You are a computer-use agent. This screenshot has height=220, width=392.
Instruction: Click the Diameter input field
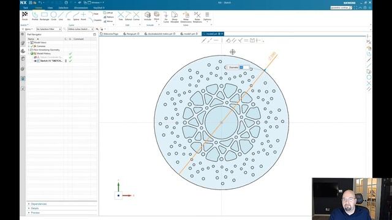244,67
